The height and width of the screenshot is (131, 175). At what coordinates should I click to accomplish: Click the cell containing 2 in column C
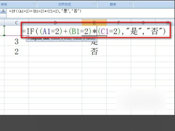pyautogui.click(x=16, y=52)
